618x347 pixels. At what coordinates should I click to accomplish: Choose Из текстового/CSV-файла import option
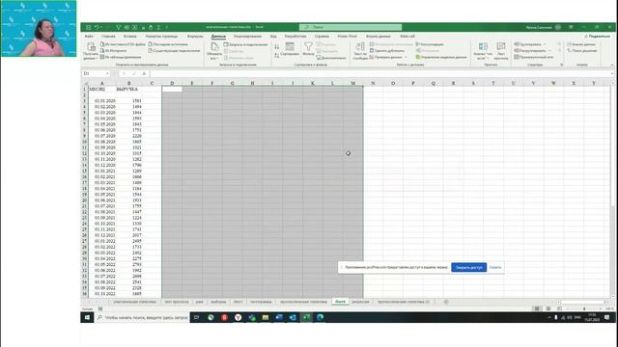(x=123, y=44)
